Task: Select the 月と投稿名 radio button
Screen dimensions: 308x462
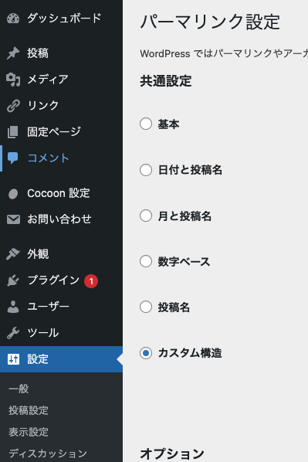Action: pos(146,216)
